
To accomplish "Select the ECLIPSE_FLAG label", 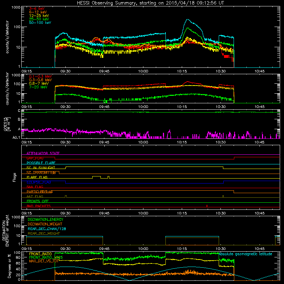I will coord(39,182).
